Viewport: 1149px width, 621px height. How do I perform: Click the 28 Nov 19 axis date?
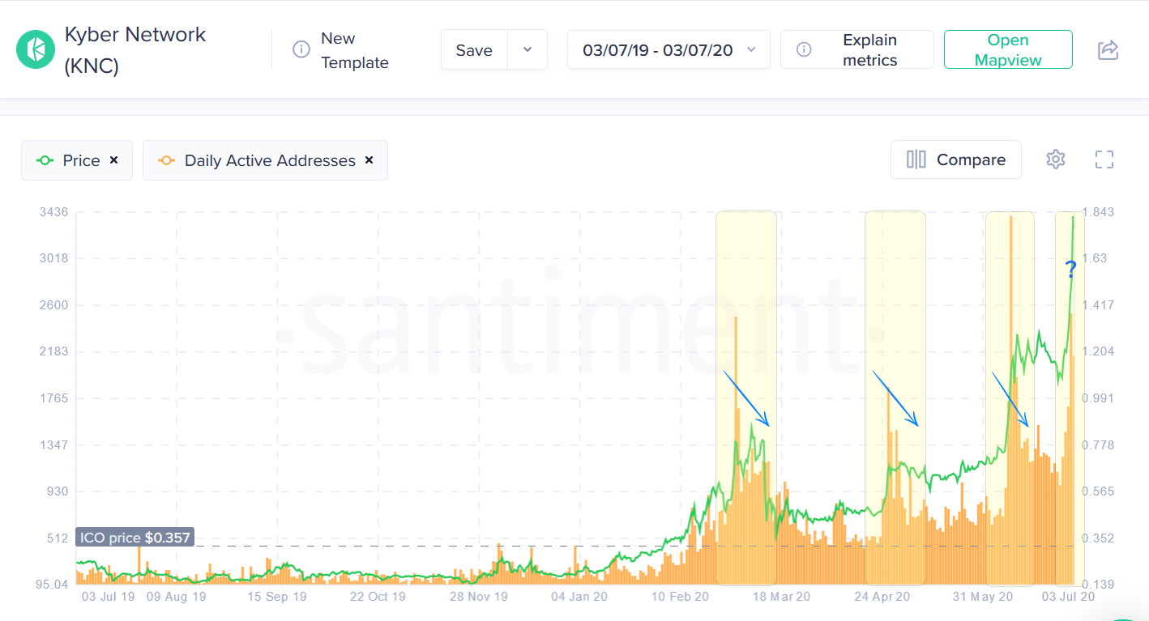479,597
